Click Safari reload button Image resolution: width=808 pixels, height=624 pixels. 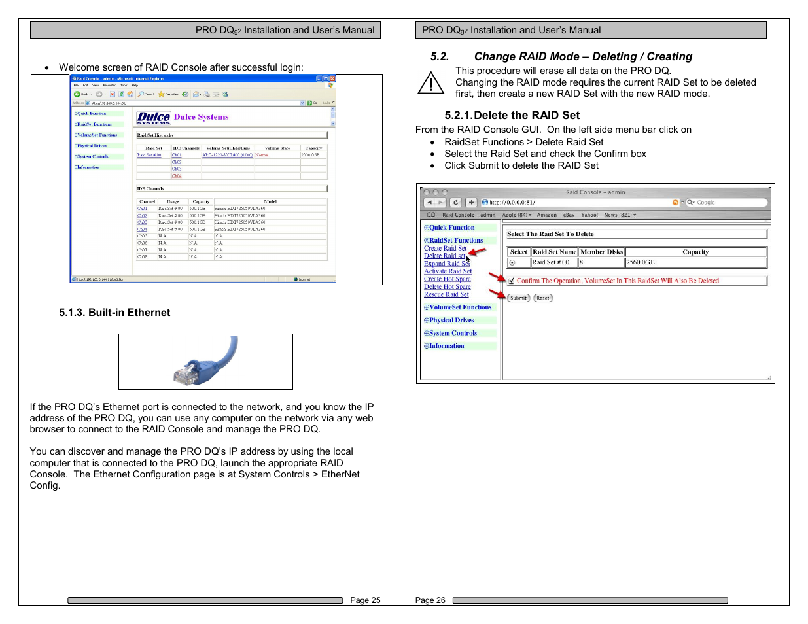click(x=456, y=203)
